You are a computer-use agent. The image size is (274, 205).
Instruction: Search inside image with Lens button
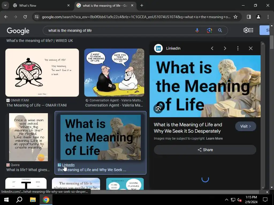click(158, 109)
